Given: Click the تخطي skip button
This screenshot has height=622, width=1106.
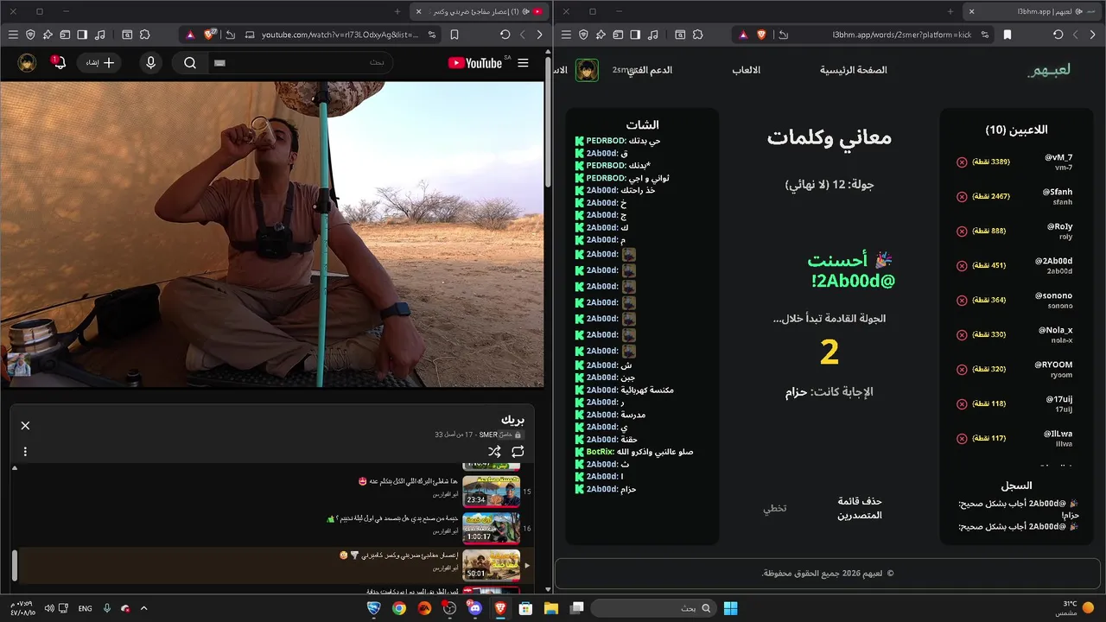Looking at the screenshot, I should (775, 508).
